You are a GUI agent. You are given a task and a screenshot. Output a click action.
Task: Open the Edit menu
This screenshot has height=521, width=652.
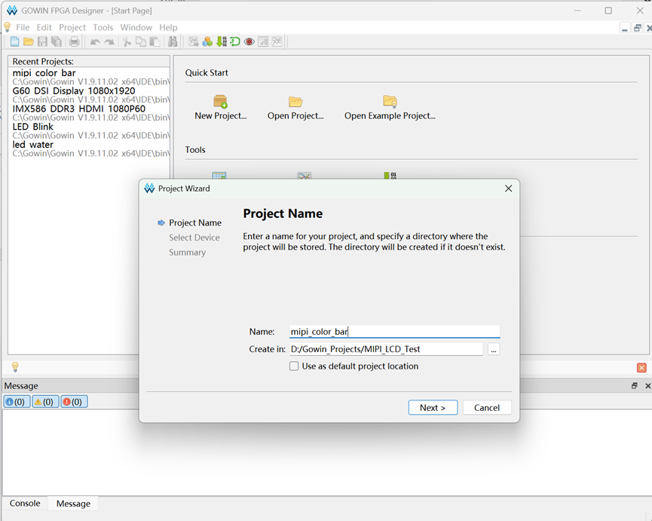pyautogui.click(x=44, y=27)
